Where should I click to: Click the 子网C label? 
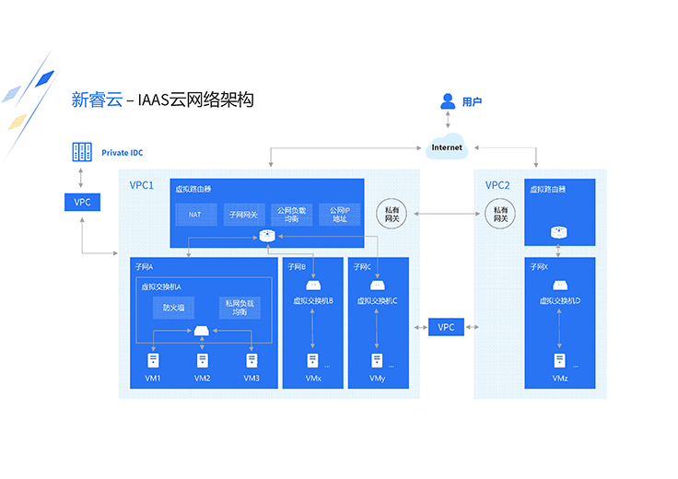click(x=362, y=267)
